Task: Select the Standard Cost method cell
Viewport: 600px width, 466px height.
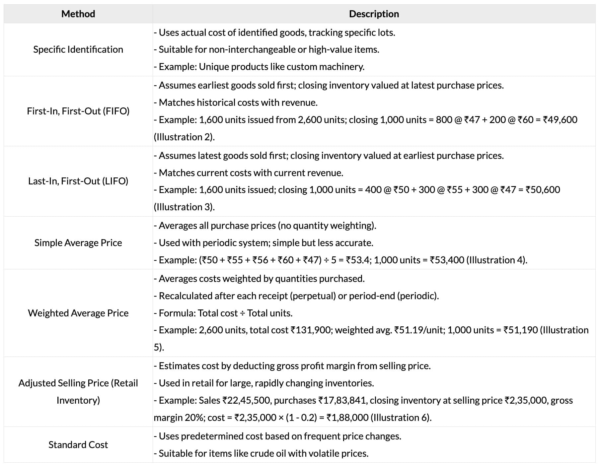Action: [78, 445]
